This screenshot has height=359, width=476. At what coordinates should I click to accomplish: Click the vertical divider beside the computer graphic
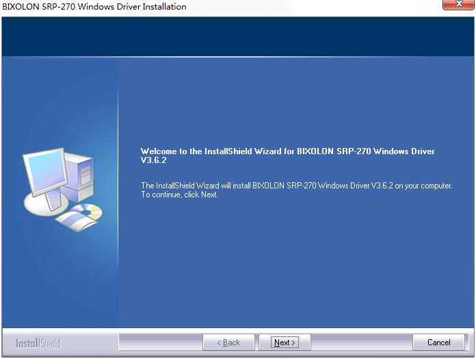click(118, 192)
